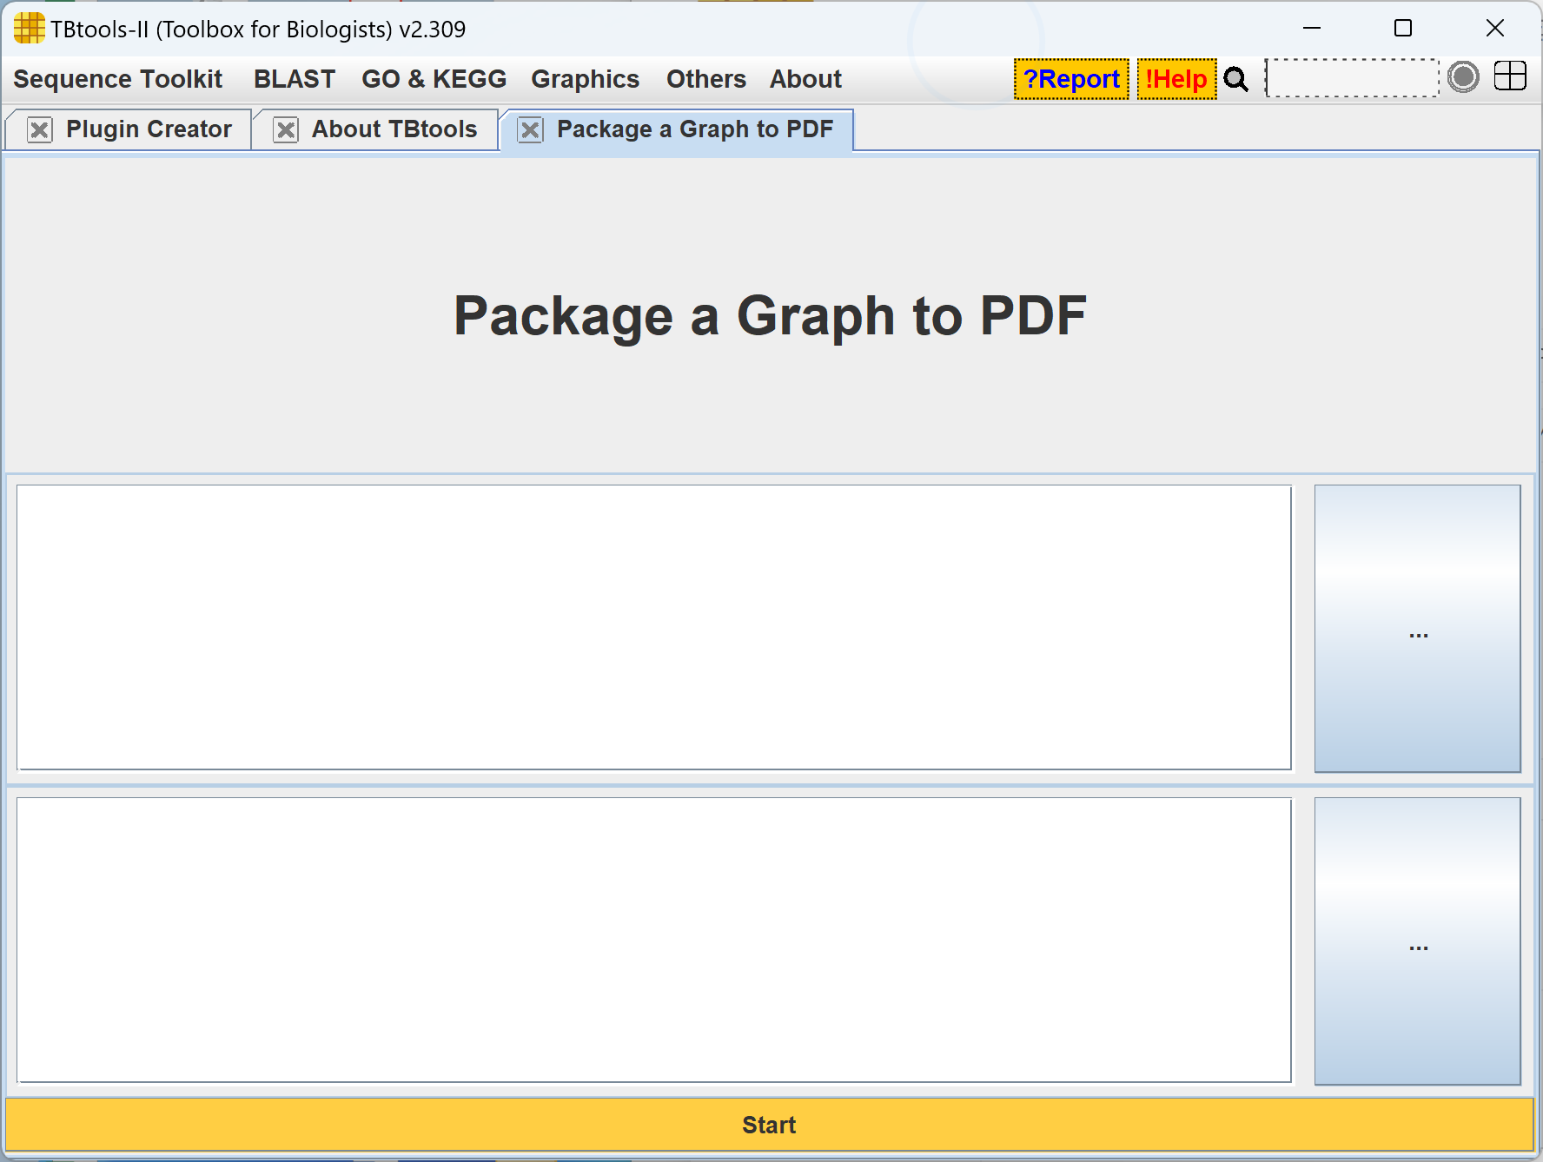1543x1162 pixels.
Task: Close the Package a Graph to PDF tab
Action: click(x=530, y=130)
